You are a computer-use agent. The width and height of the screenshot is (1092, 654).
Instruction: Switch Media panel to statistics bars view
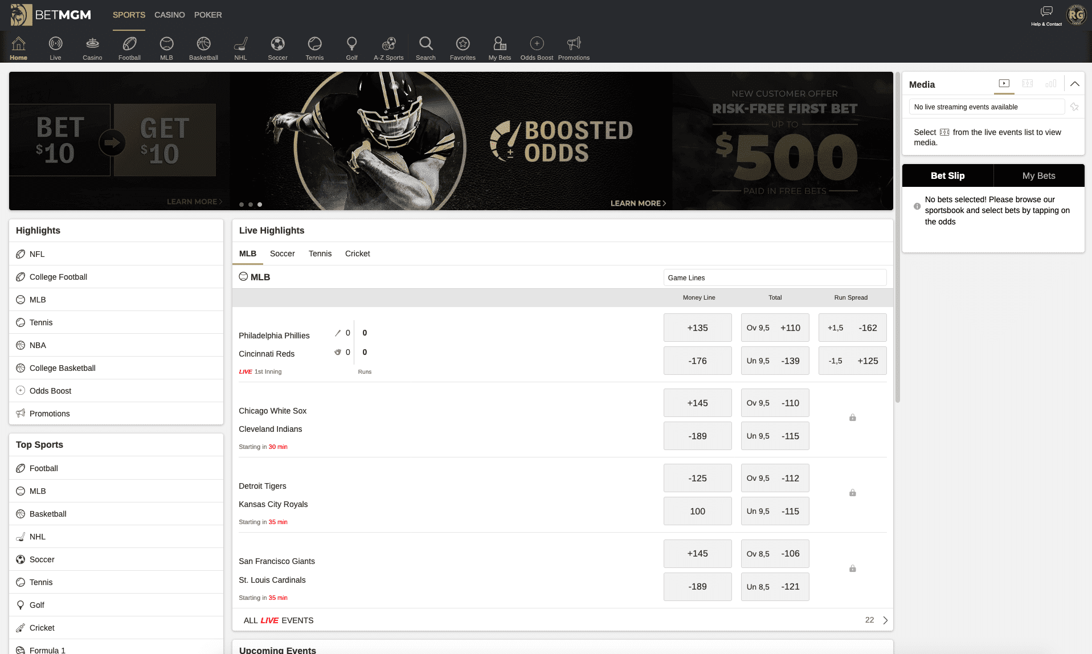point(1051,84)
